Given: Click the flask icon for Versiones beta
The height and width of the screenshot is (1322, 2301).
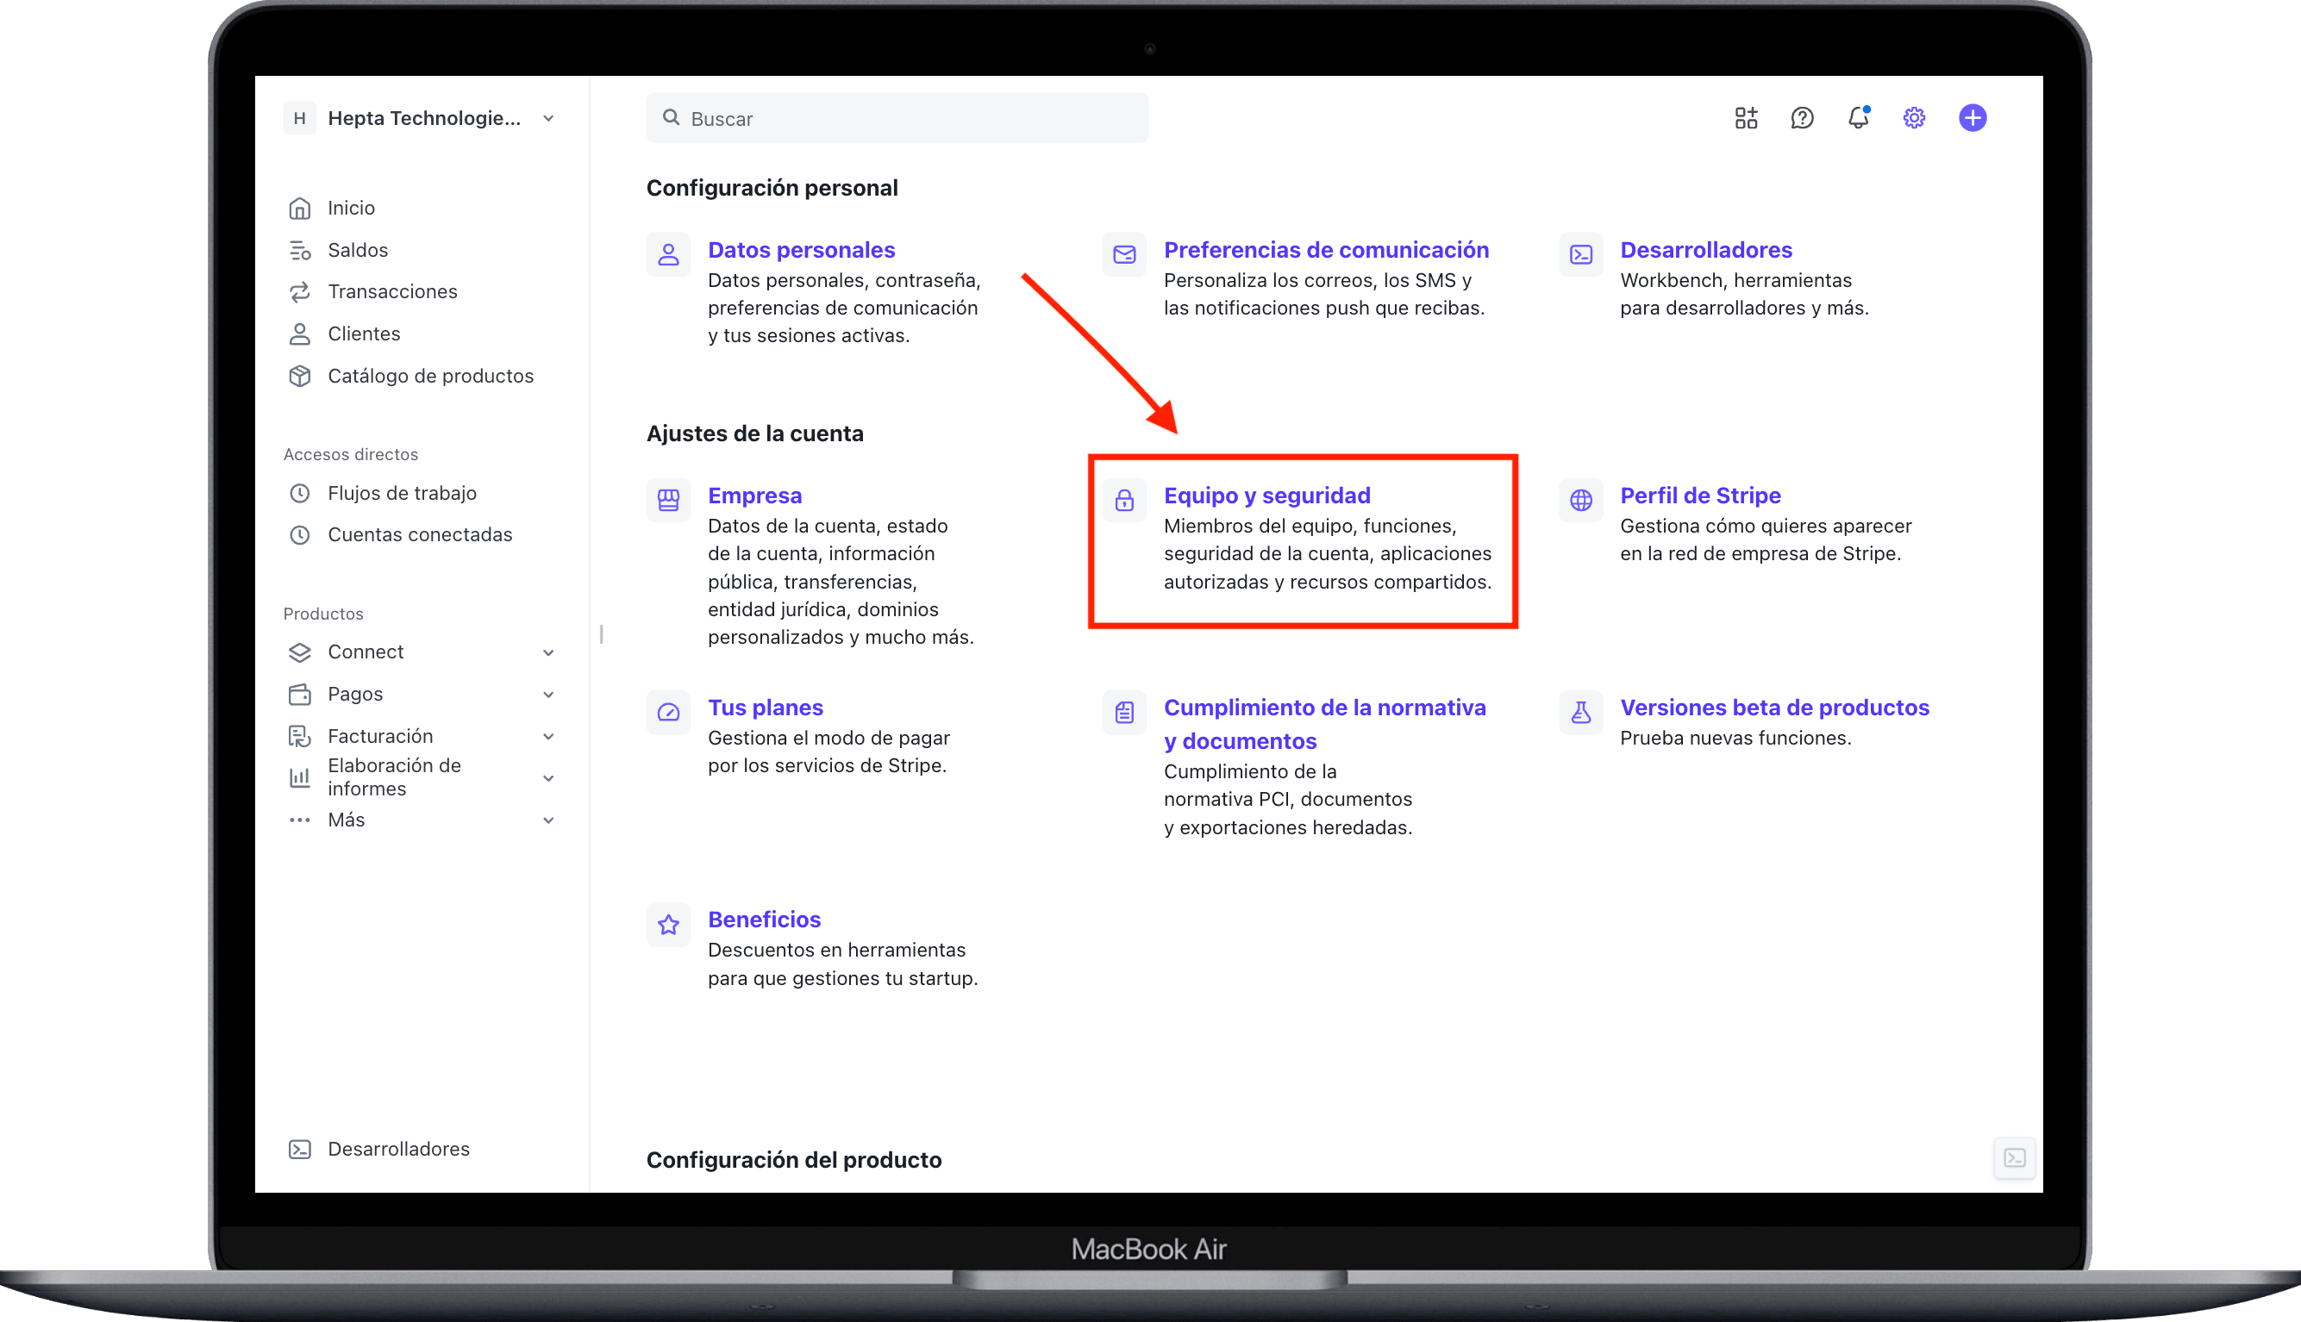Looking at the screenshot, I should tap(1581, 712).
